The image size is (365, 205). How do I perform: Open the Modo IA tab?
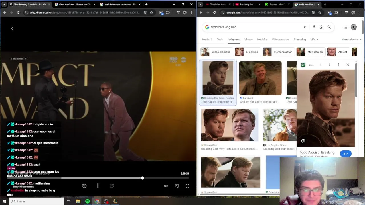(x=207, y=40)
